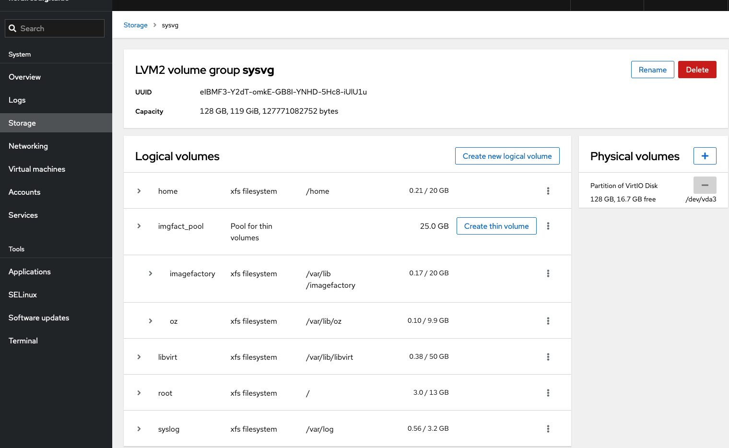Open the Terminal tool in sidebar
This screenshot has height=448, width=729.
[x=23, y=341]
